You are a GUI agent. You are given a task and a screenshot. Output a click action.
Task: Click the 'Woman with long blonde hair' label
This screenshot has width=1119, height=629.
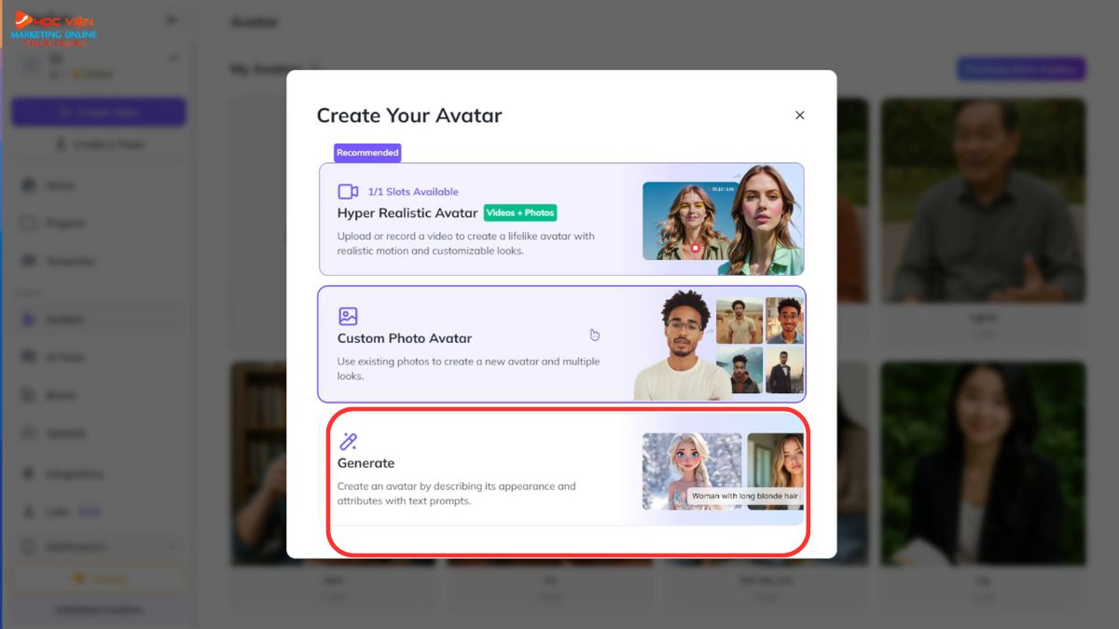pos(745,497)
